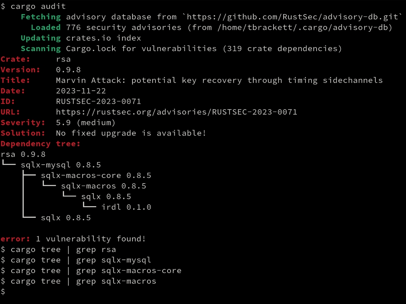The height and width of the screenshot is (304, 406).
Task: Click the 'cargo audit' command line
Action: (33, 6)
